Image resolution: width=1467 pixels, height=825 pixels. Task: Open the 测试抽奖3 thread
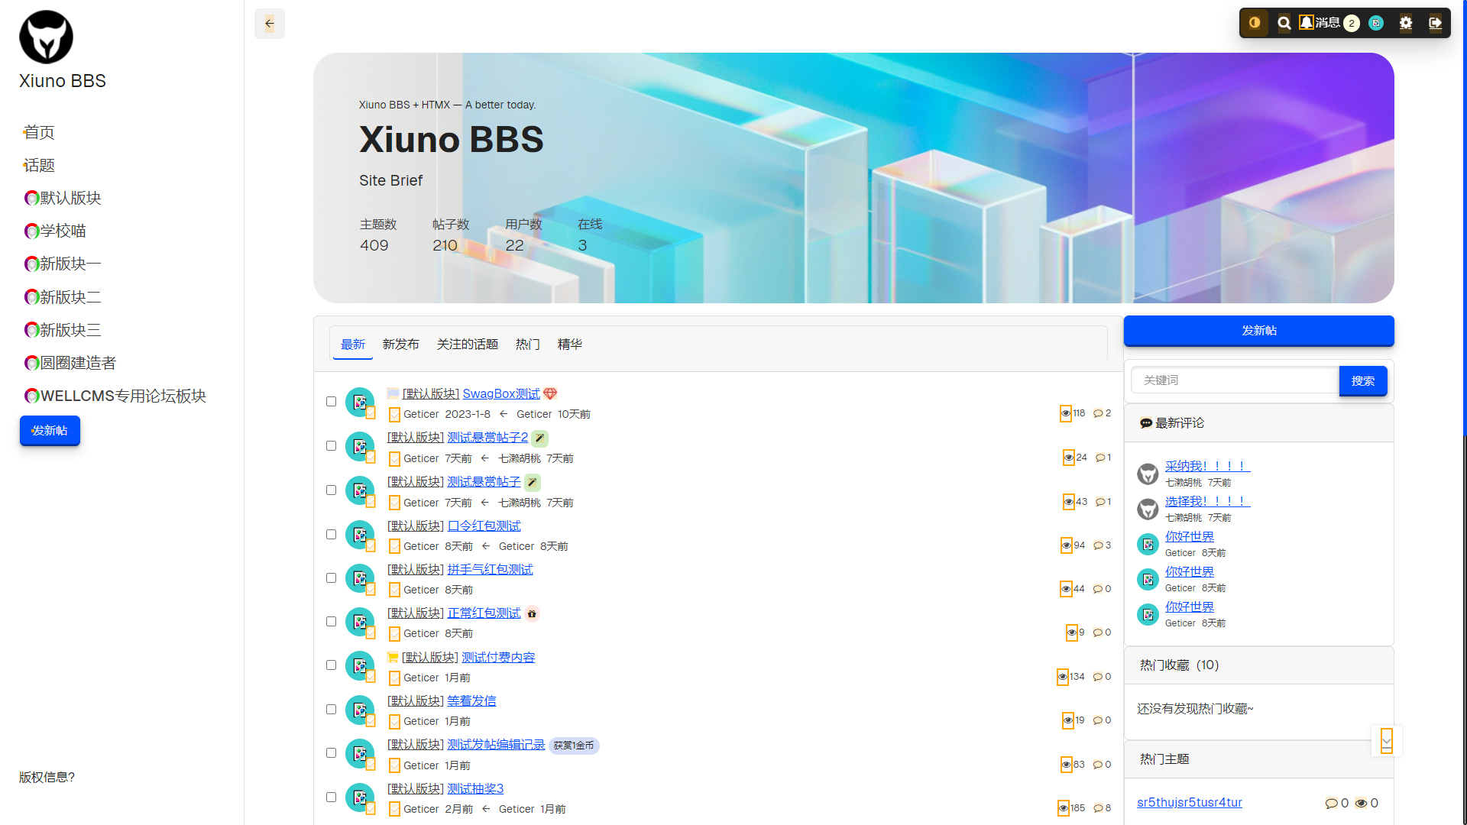[475, 789]
